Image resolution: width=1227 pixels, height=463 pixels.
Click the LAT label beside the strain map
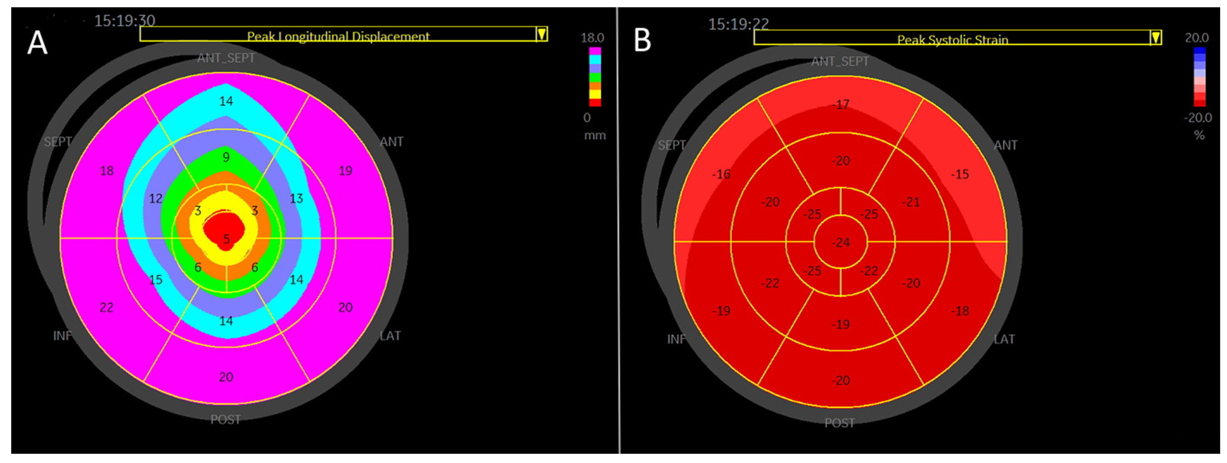(1004, 339)
